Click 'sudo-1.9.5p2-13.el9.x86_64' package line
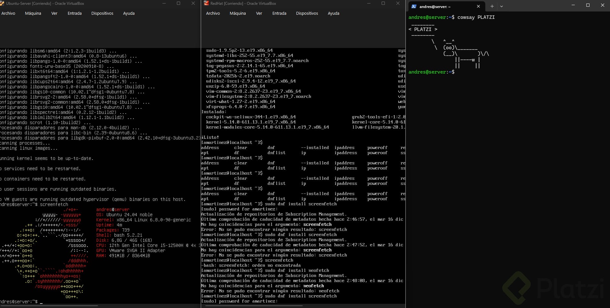This screenshot has width=610, height=308. coord(239,51)
